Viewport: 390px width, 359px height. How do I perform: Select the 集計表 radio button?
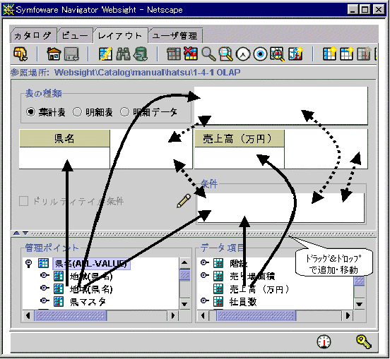[31, 112]
